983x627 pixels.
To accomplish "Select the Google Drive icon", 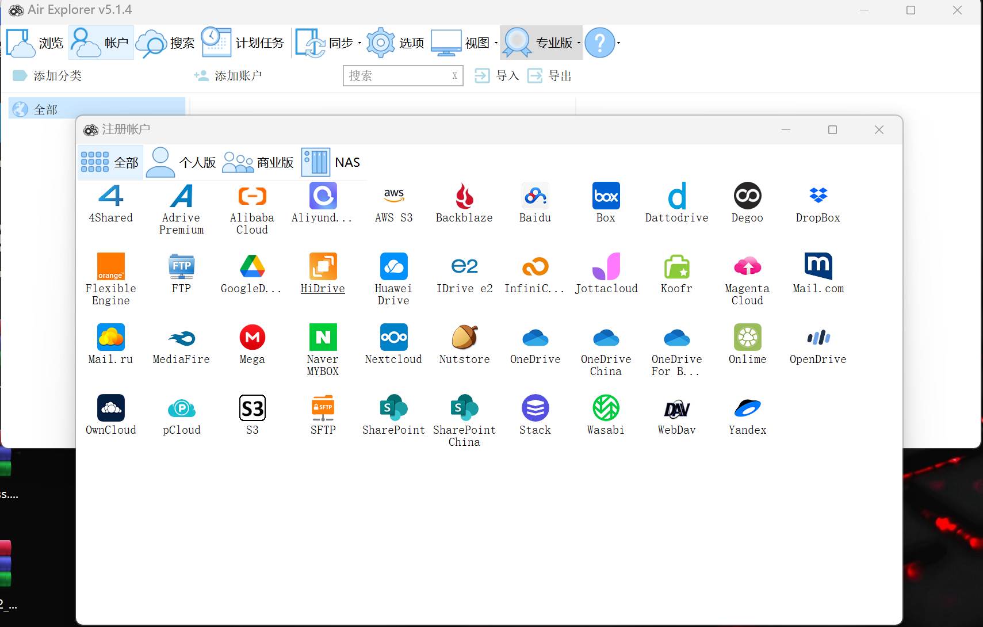I will (x=253, y=267).
